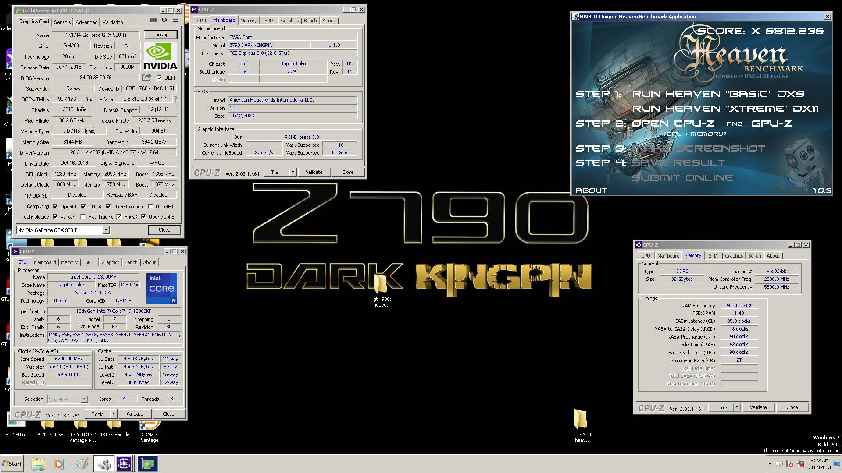Click GPU-Z link in Heaven step 2
Screen dimensions: 842x473
click(x=772, y=124)
